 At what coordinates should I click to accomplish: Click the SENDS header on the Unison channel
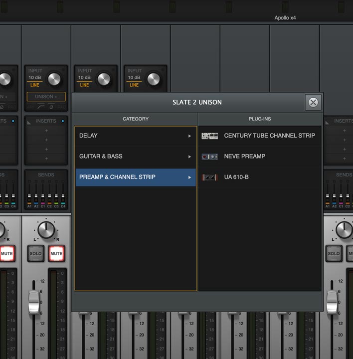(x=46, y=175)
